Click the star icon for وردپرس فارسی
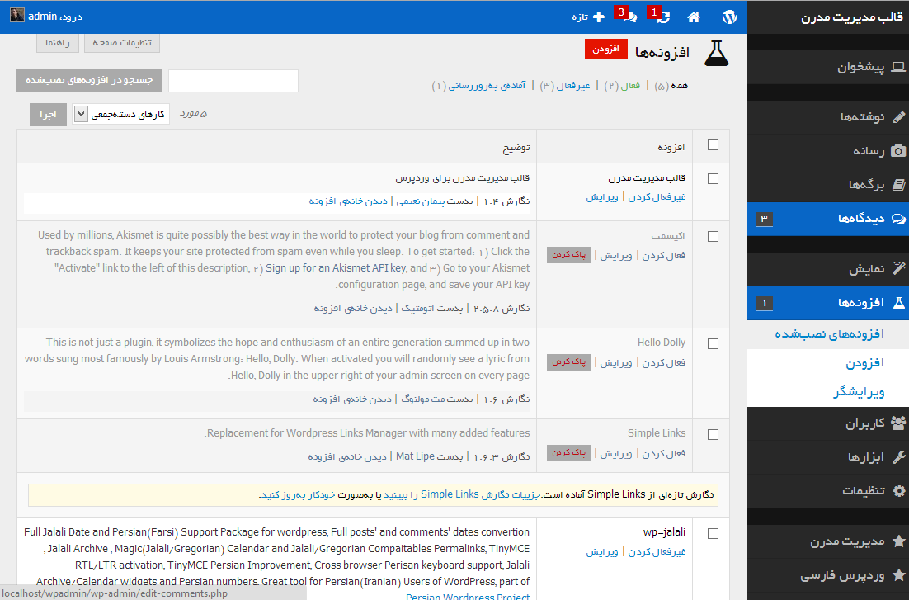Image resolution: width=909 pixels, height=600 pixels. click(898, 575)
